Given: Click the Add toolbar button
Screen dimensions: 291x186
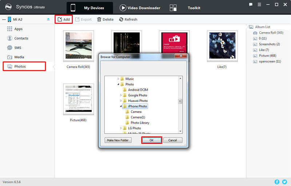Looking at the screenshot, I should tap(64, 19).
